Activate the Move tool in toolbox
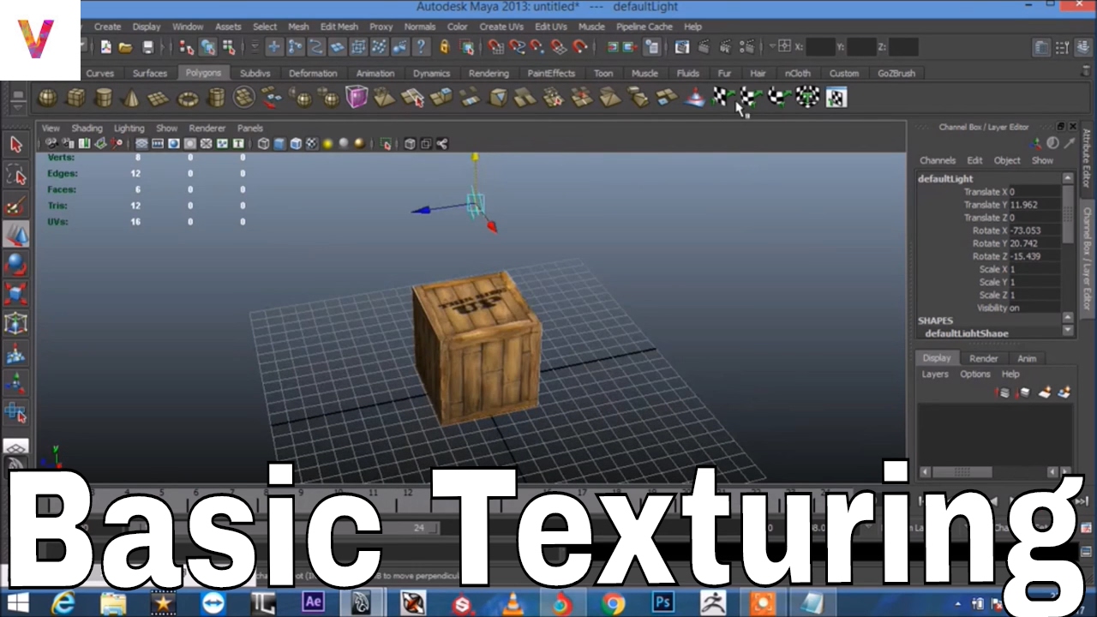Image resolution: width=1097 pixels, height=617 pixels. [x=16, y=233]
